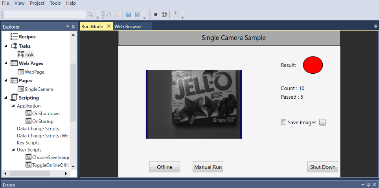Click the New file toolbar icon
The width and height of the screenshot is (379, 188).
pos(109,14)
